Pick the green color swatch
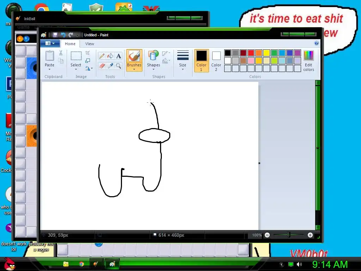This screenshot has height=271, width=361. (x=274, y=53)
